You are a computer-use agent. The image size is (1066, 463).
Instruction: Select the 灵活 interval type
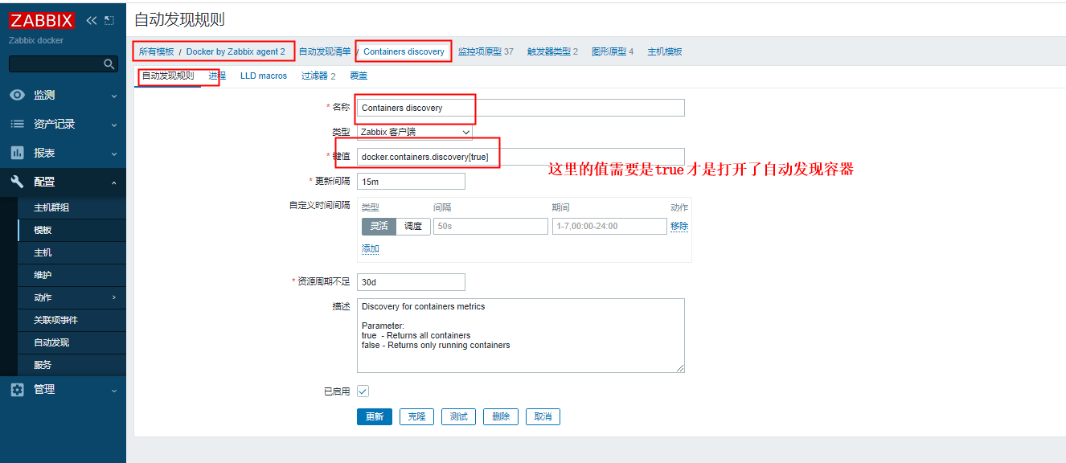coord(379,226)
